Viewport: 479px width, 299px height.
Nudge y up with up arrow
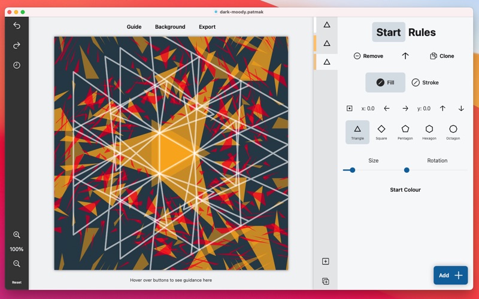click(x=442, y=108)
